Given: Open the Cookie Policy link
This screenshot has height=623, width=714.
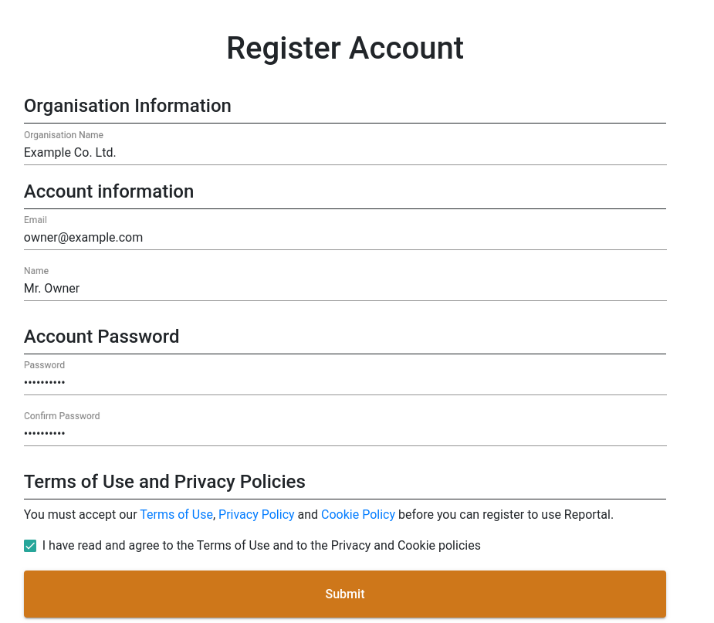Looking at the screenshot, I should coord(358,515).
